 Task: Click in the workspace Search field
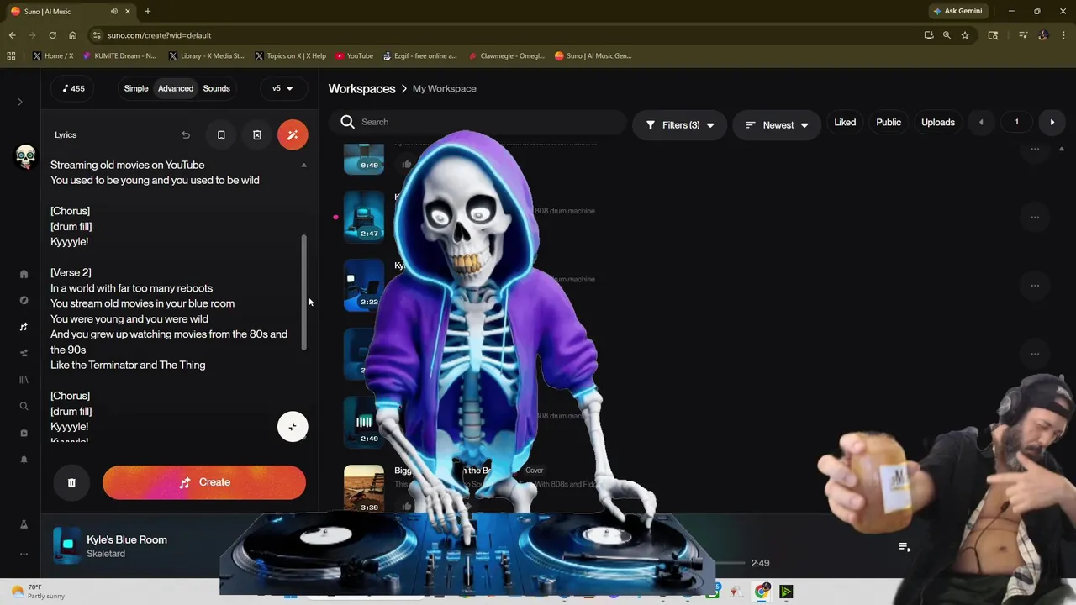point(479,122)
